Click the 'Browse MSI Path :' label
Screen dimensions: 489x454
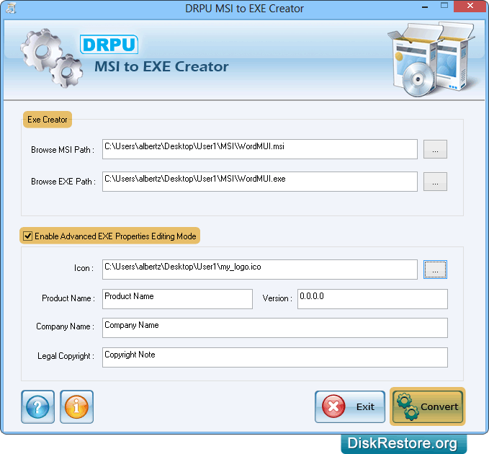click(63, 150)
